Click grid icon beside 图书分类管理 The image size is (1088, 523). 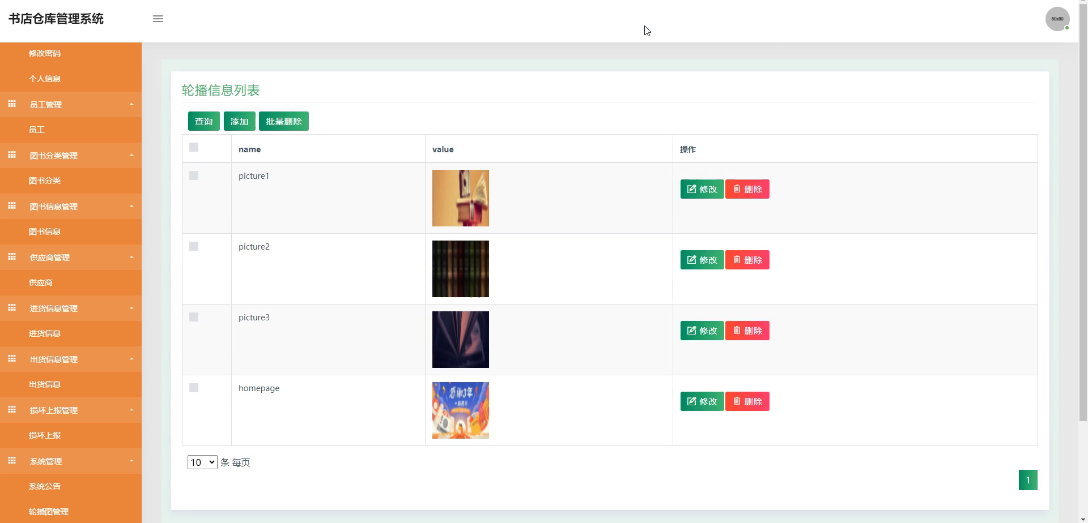tap(12, 155)
